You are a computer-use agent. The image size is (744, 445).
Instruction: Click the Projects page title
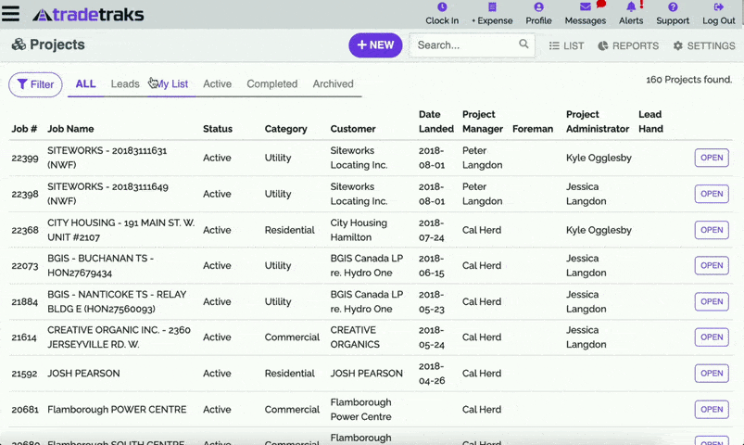[57, 44]
